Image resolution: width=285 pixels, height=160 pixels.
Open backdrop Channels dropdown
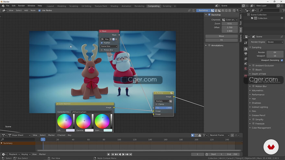(x=230, y=20)
